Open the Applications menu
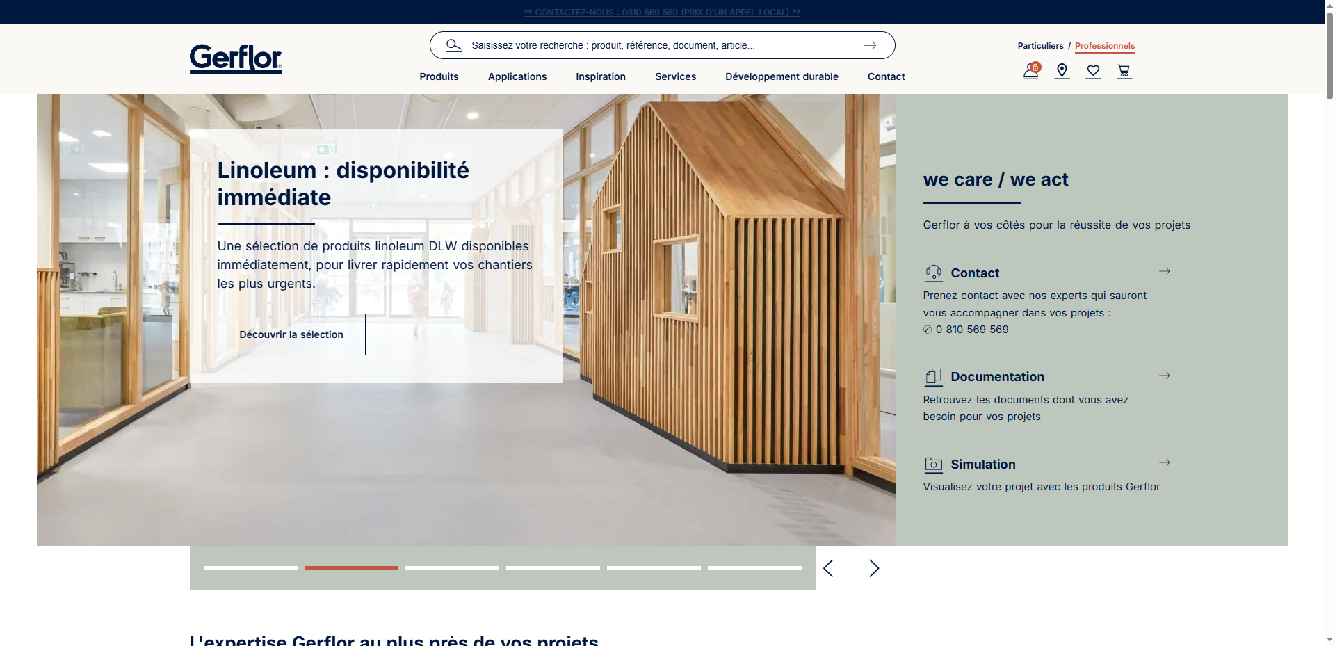Viewport: 1335px width, 646px height. (x=517, y=76)
